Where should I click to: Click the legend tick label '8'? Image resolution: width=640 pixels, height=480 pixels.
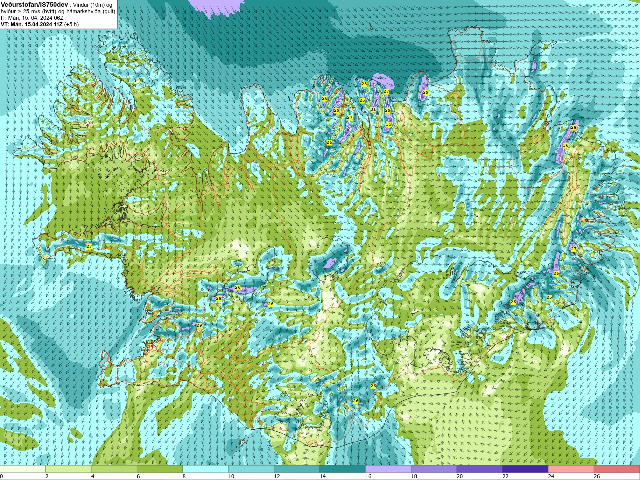[x=184, y=476]
